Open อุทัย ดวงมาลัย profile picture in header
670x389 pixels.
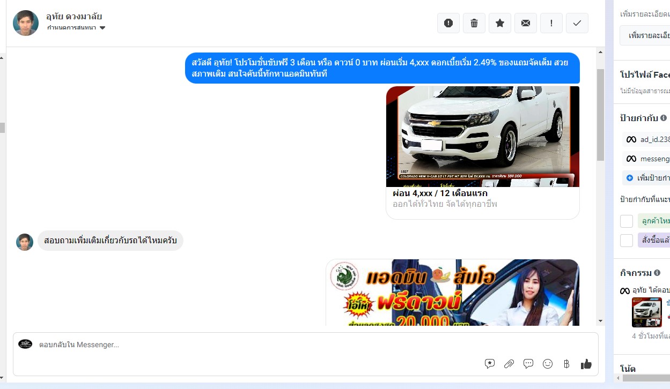click(x=26, y=23)
